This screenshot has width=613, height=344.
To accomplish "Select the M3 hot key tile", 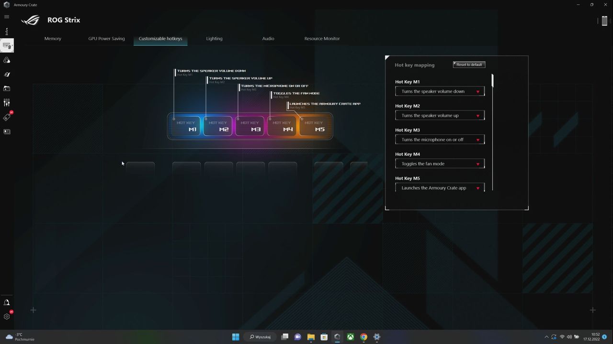I will click(250, 126).
